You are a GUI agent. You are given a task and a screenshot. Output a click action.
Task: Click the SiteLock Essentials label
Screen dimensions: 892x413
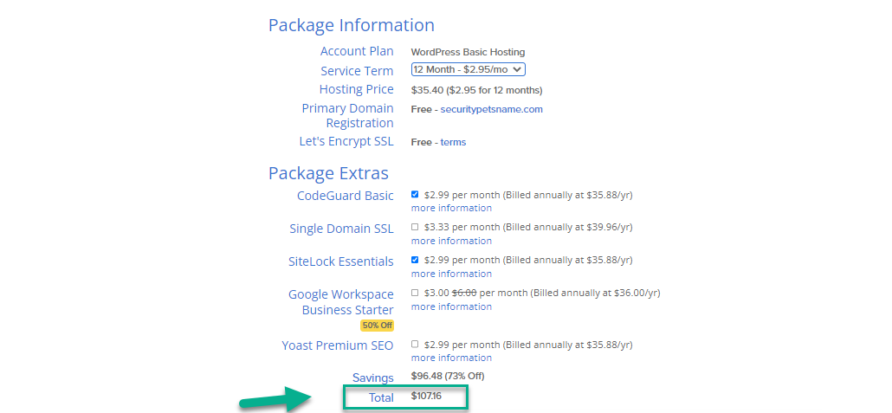click(x=340, y=261)
